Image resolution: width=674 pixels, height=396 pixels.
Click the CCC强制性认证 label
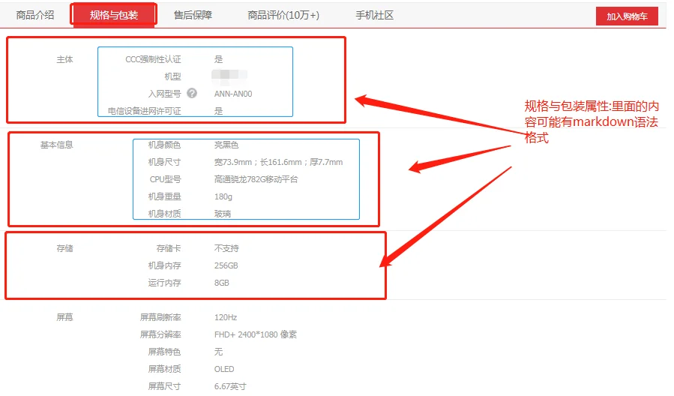coord(153,59)
